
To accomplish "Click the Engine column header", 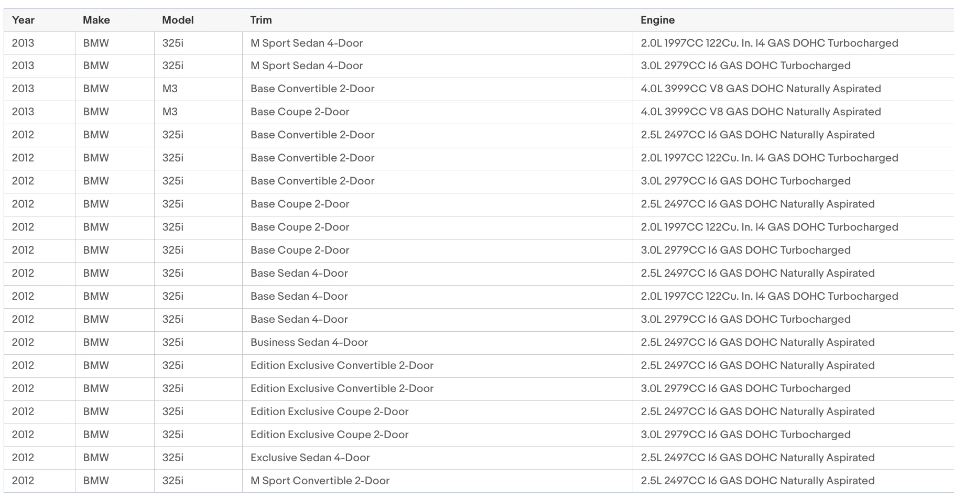I will pyautogui.click(x=794, y=20).
